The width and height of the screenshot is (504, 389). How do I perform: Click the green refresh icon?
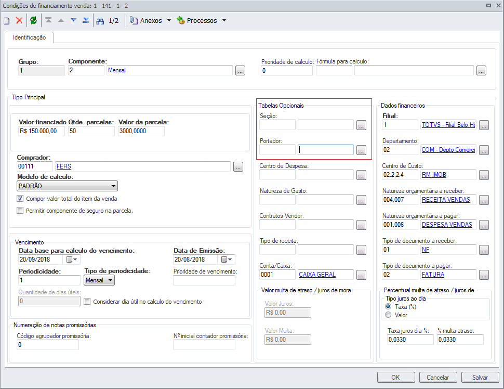33,20
